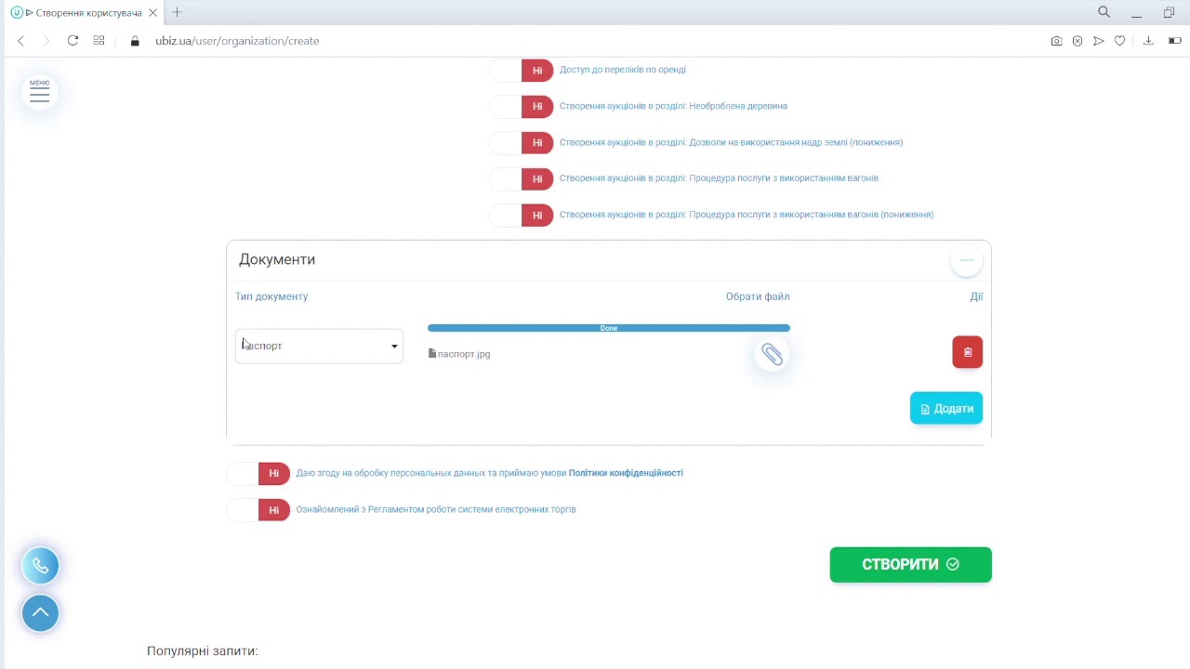Click the green СТВОРИТИ button

(x=910, y=565)
